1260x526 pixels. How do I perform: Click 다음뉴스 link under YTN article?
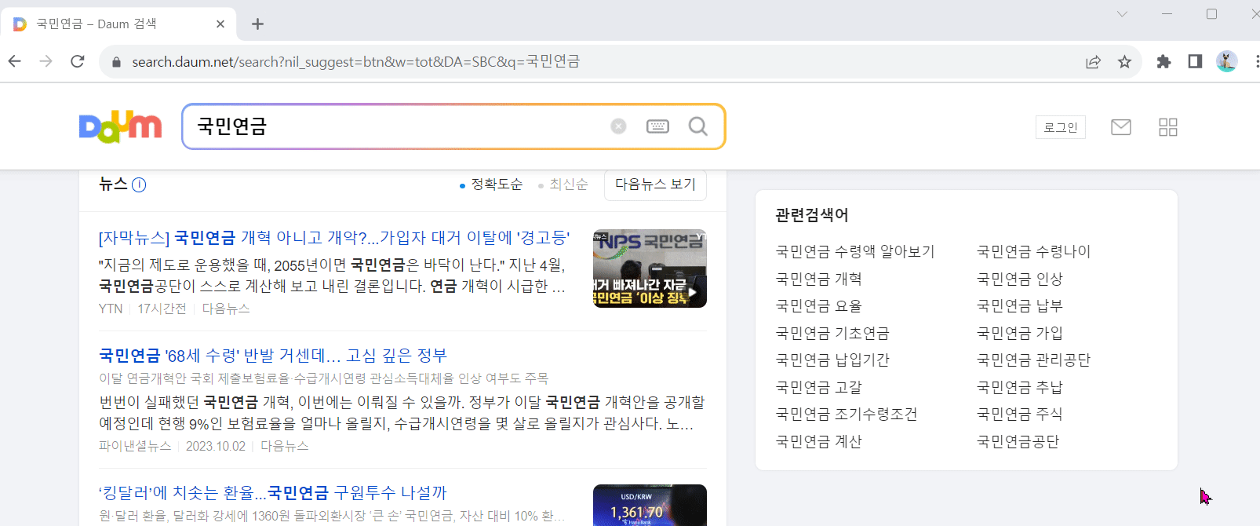(x=226, y=309)
